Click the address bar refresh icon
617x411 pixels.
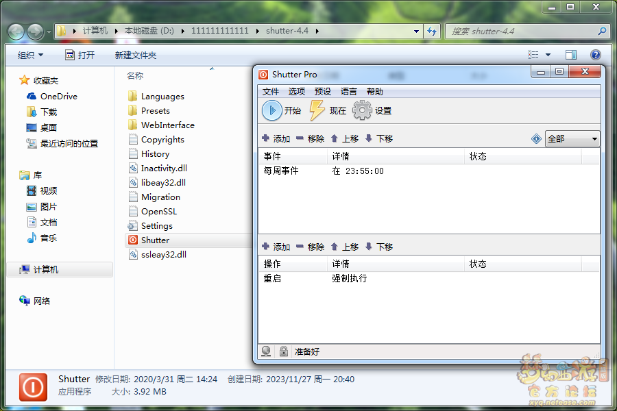pos(432,31)
